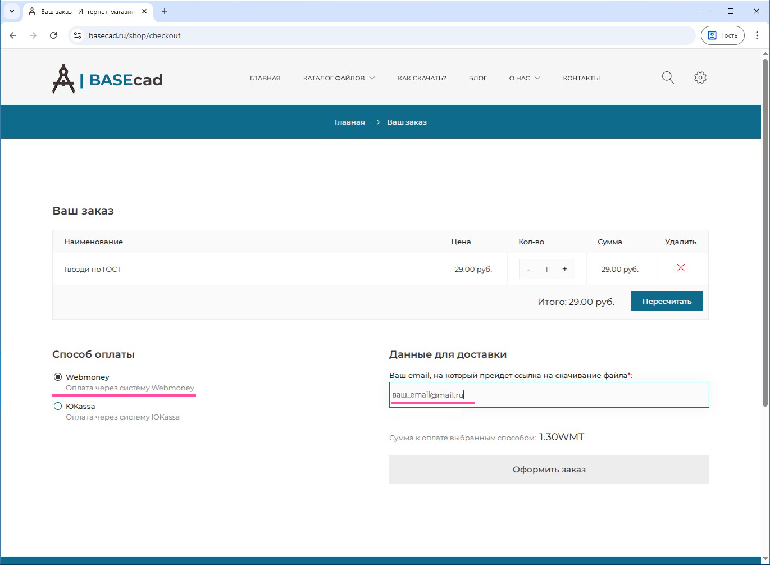
Task: Select the ЮKassa payment option
Action: (58, 406)
